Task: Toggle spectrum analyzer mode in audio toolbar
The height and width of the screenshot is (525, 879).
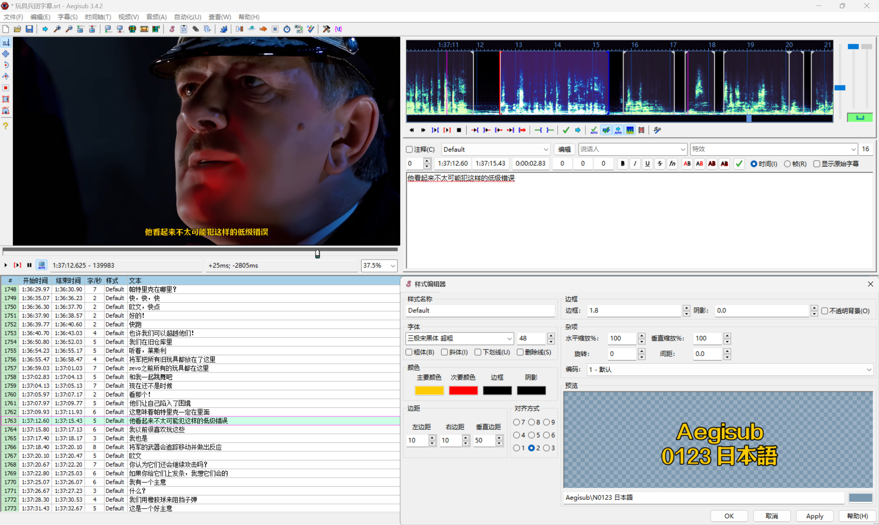Action: 630,130
